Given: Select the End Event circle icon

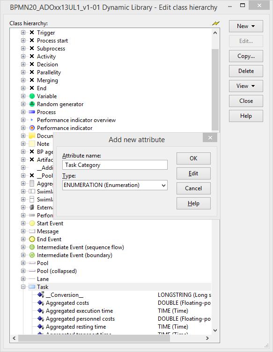Looking at the screenshot, I should pos(32,239).
